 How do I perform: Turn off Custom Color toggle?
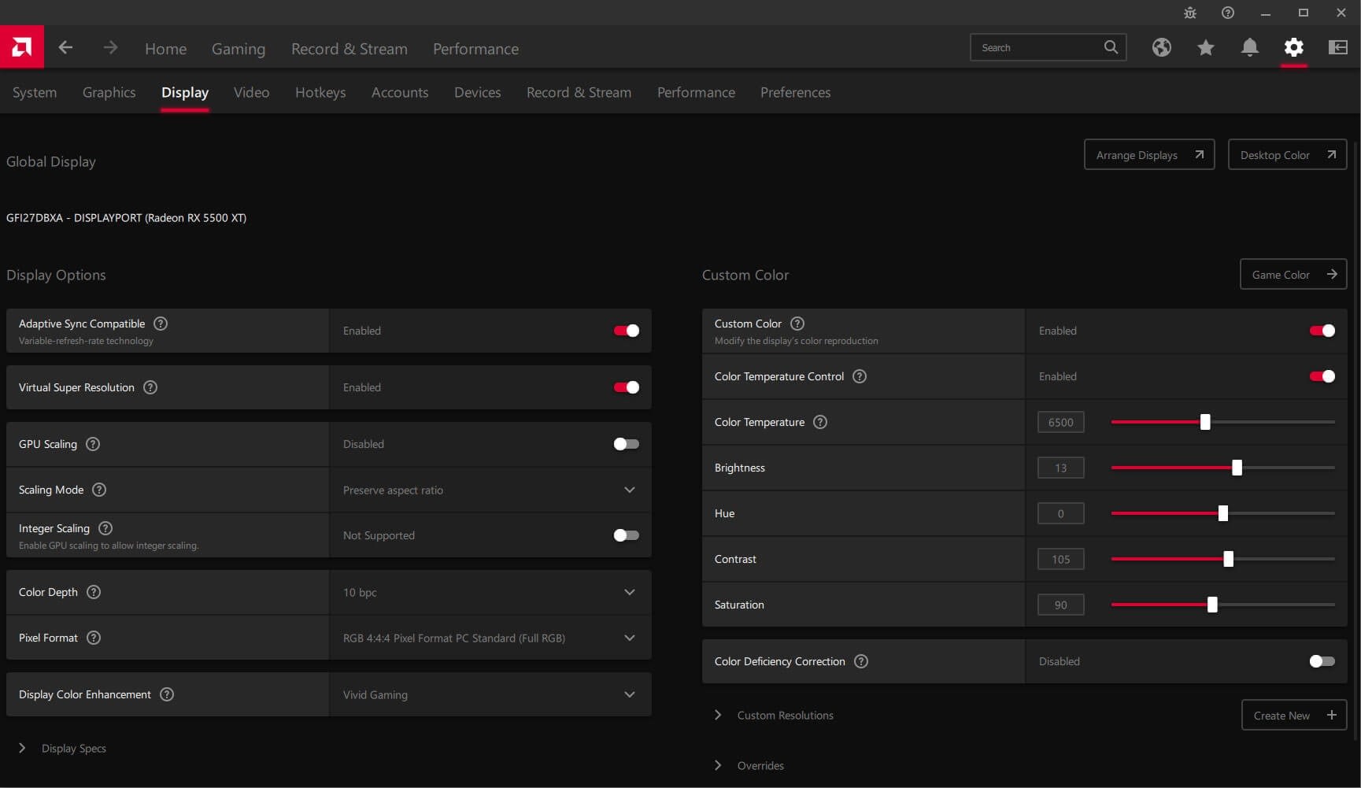click(1322, 331)
